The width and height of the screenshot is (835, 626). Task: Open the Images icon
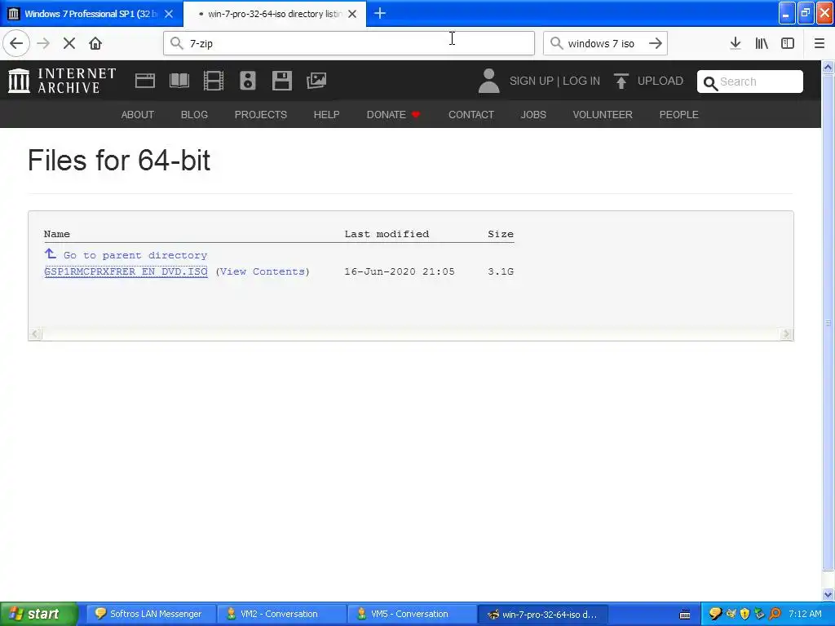tap(316, 81)
